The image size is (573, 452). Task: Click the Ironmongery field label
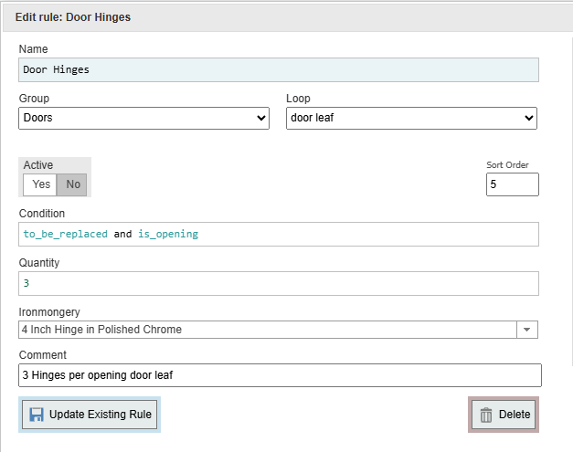(48, 312)
